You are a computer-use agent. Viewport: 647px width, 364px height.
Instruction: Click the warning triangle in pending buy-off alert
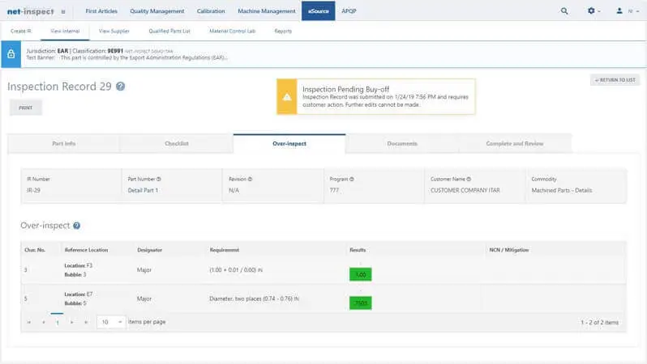pos(286,97)
